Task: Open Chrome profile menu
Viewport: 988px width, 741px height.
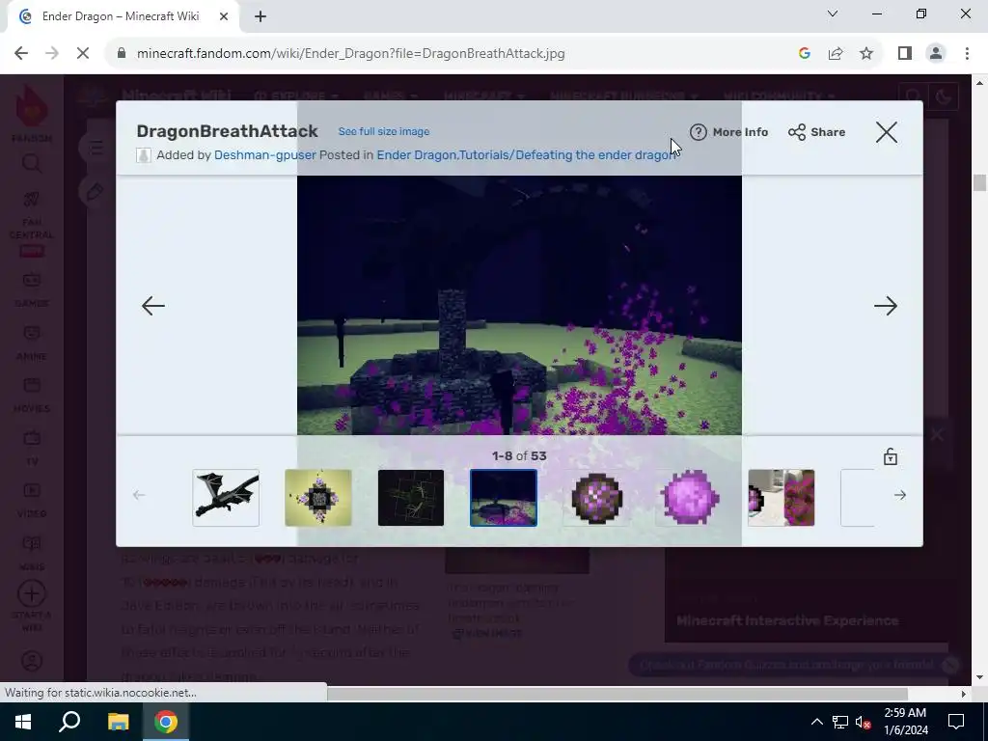Action: 936,54
